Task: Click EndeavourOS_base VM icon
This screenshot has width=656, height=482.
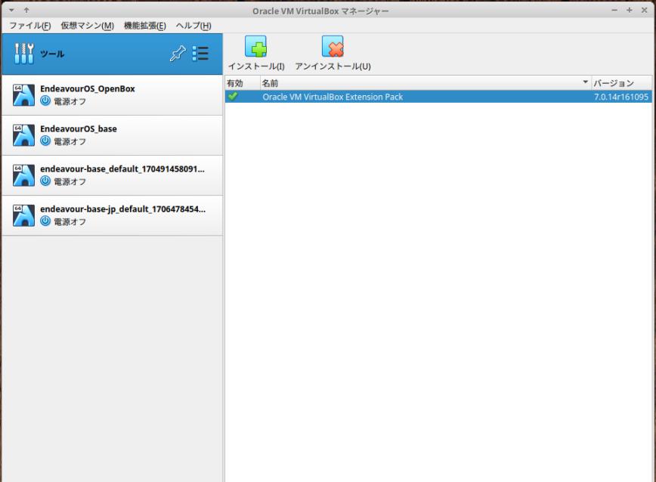Action: point(23,135)
